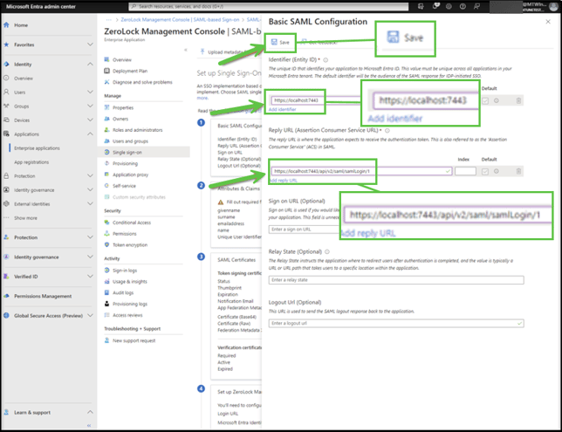562x432 pixels.
Task: Select App registrations
Action: click(x=31, y=162)
